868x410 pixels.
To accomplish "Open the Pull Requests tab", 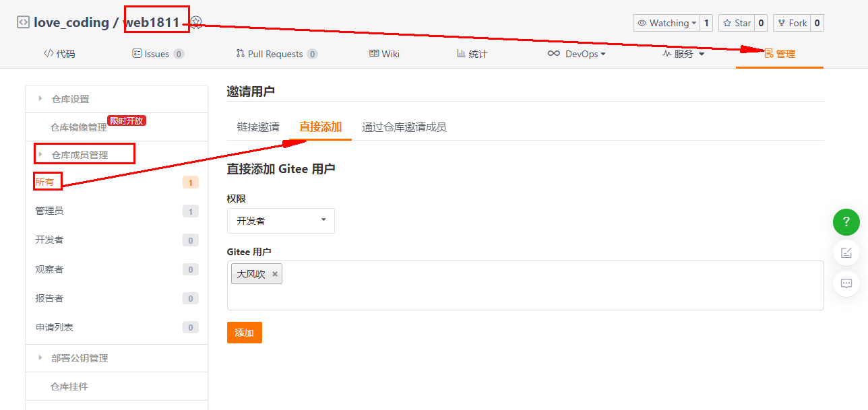I will coord(277,54).
